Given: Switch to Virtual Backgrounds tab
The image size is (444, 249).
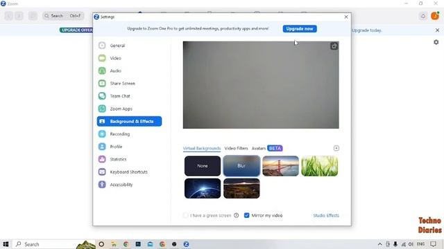Looking at the screenshot, I should pyautogui.click(x=202, y=149).
